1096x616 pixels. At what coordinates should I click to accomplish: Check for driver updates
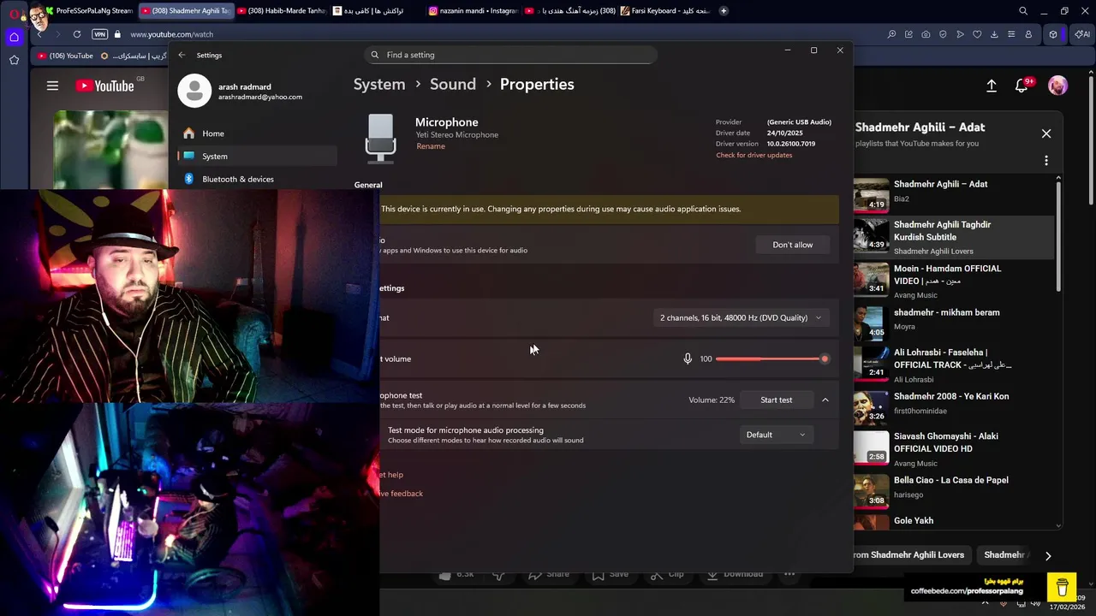click(x=754, y=155)
